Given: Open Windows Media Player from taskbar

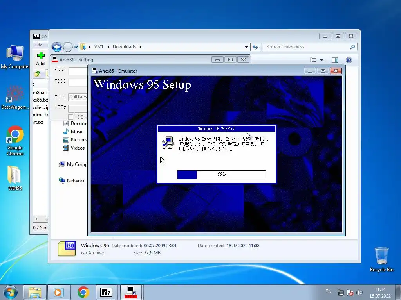Looking at the screenshot, I should click(59, 292).
